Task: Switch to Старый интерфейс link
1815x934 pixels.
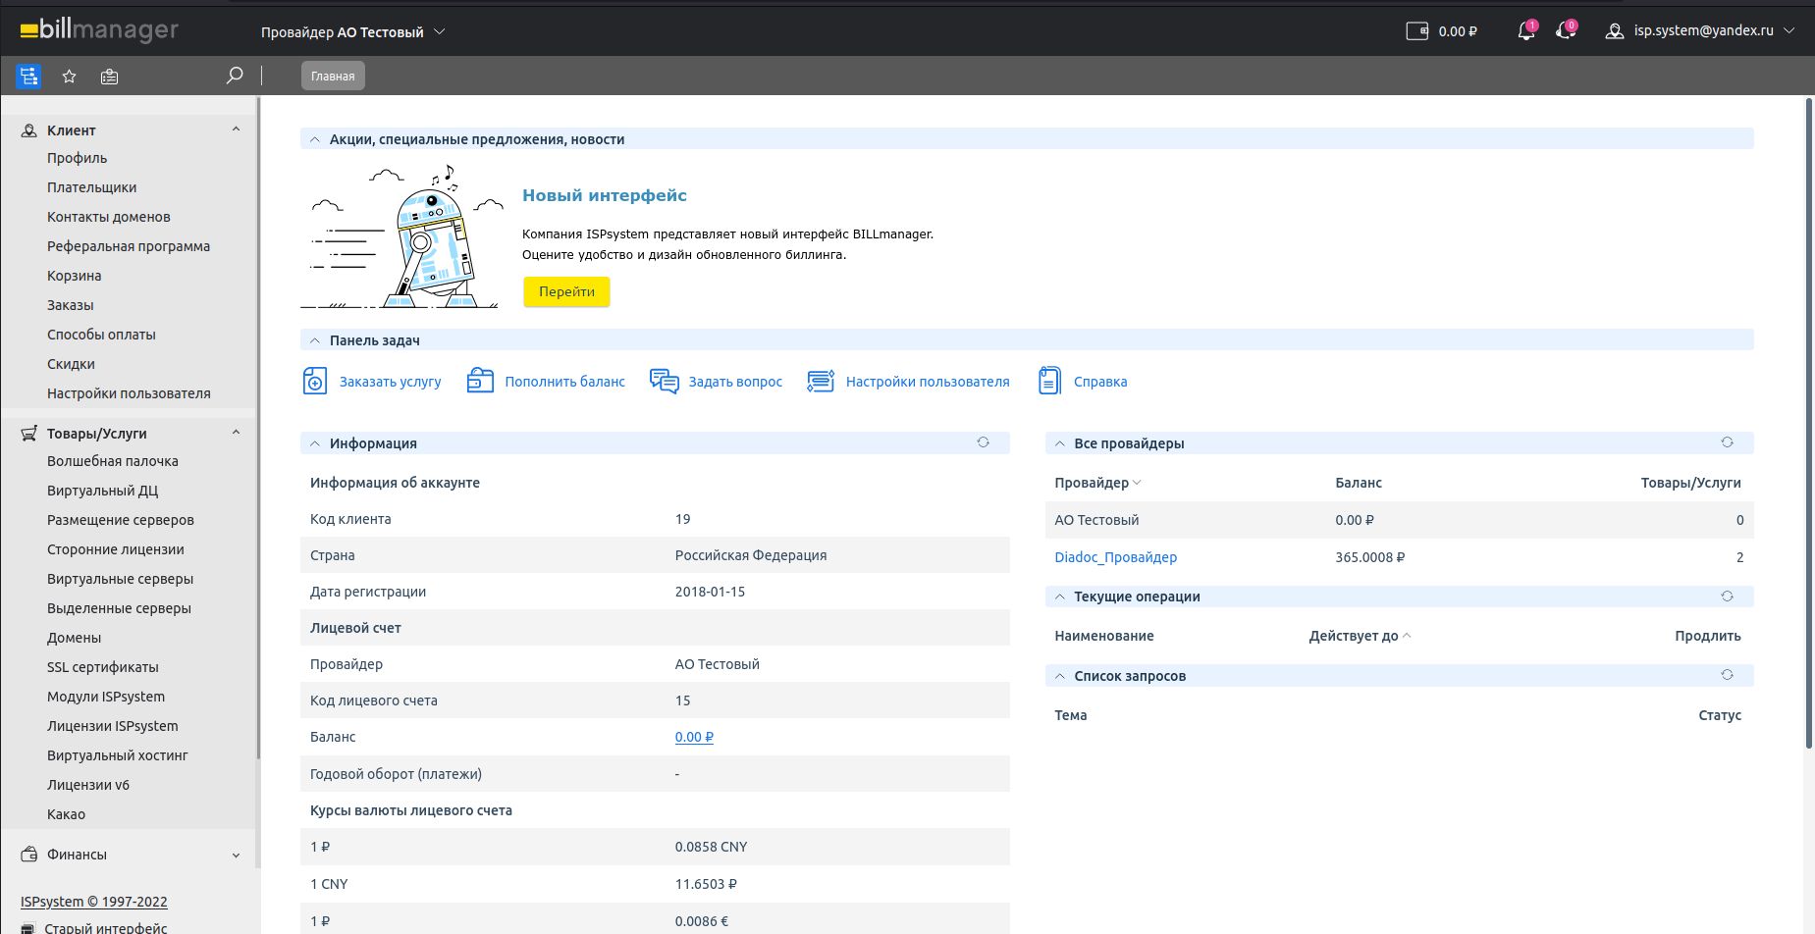Action: pos(106,927)
